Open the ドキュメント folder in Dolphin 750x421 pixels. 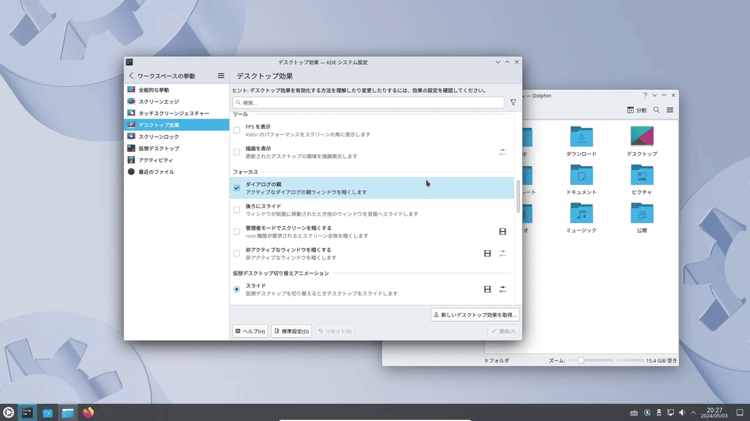[581, 180]
